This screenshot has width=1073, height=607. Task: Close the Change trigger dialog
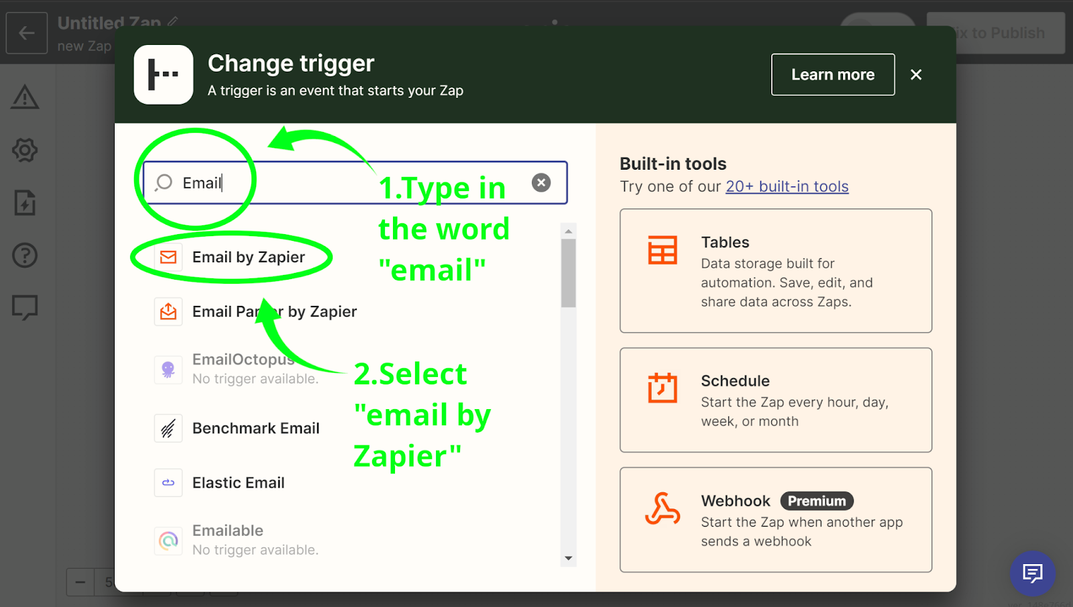coord(916,74)
